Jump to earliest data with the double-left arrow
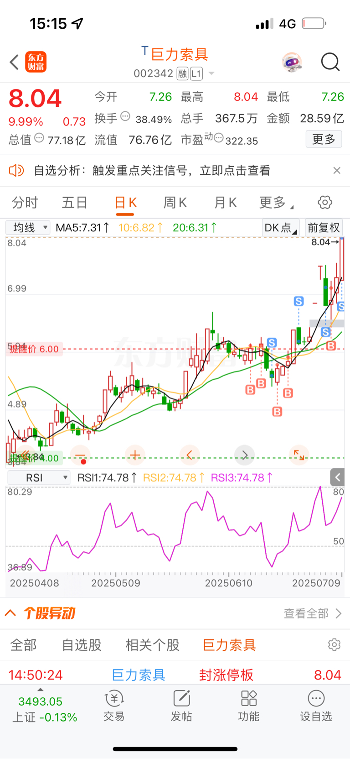Image resolution: width=350 pixels, height=759 pixels. 26,455
